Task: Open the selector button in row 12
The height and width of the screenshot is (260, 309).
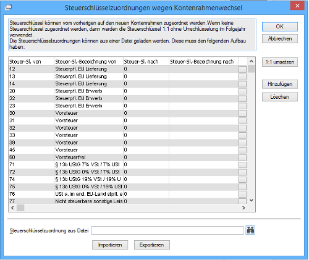Action: pos(242,69)
